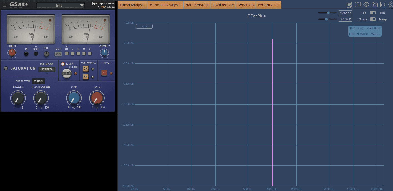Click the red BYPASS button
This screenshot has width=393, height=191.
pyautogui.click(x=104, y=73)
